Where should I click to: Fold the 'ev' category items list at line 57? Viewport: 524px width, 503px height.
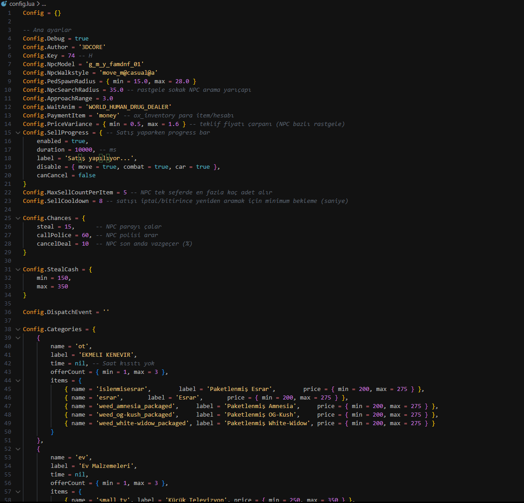18,492
